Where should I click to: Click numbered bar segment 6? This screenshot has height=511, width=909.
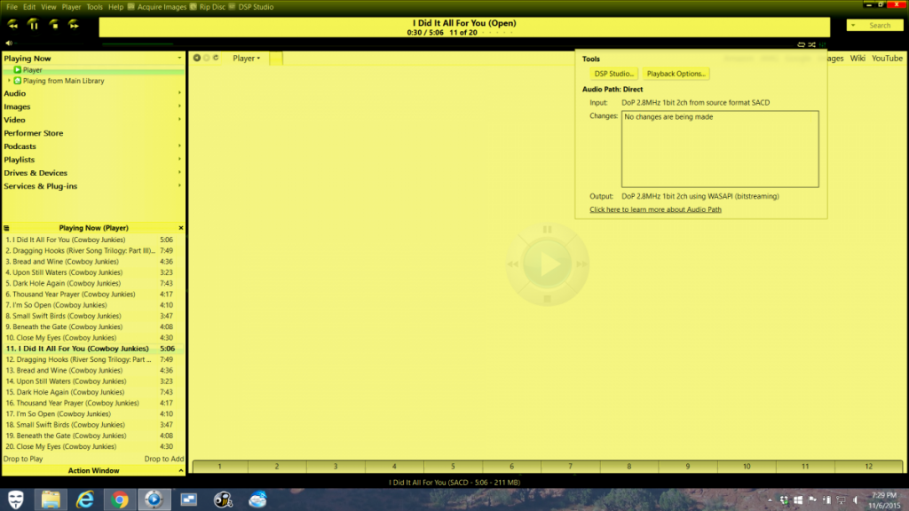(x=511, y=467)
